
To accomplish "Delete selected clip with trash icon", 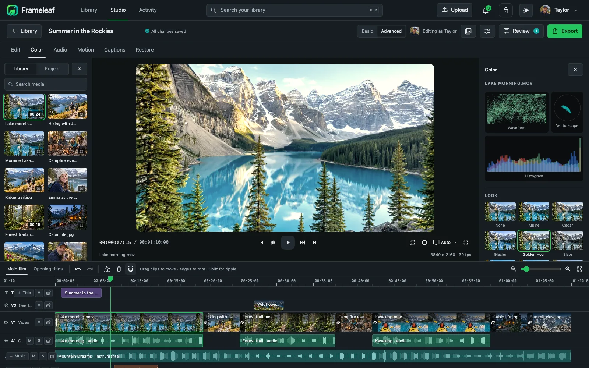I will click(x=119, y=269).
